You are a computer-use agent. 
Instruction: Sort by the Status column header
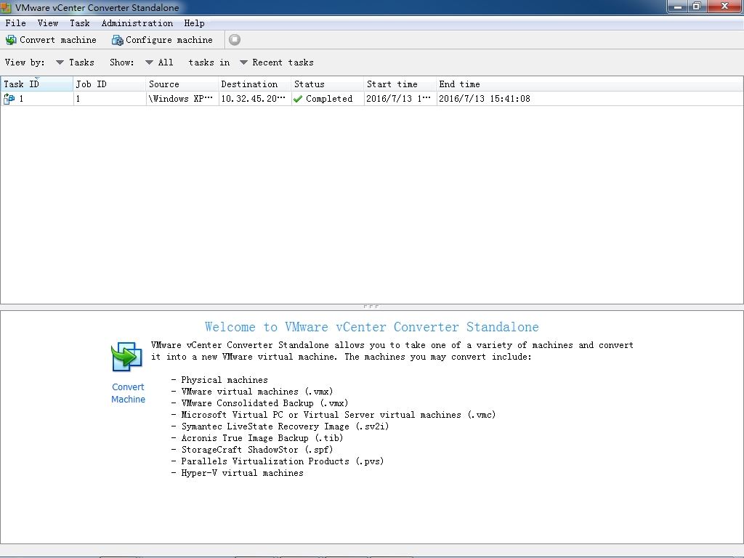coord(328,84)
